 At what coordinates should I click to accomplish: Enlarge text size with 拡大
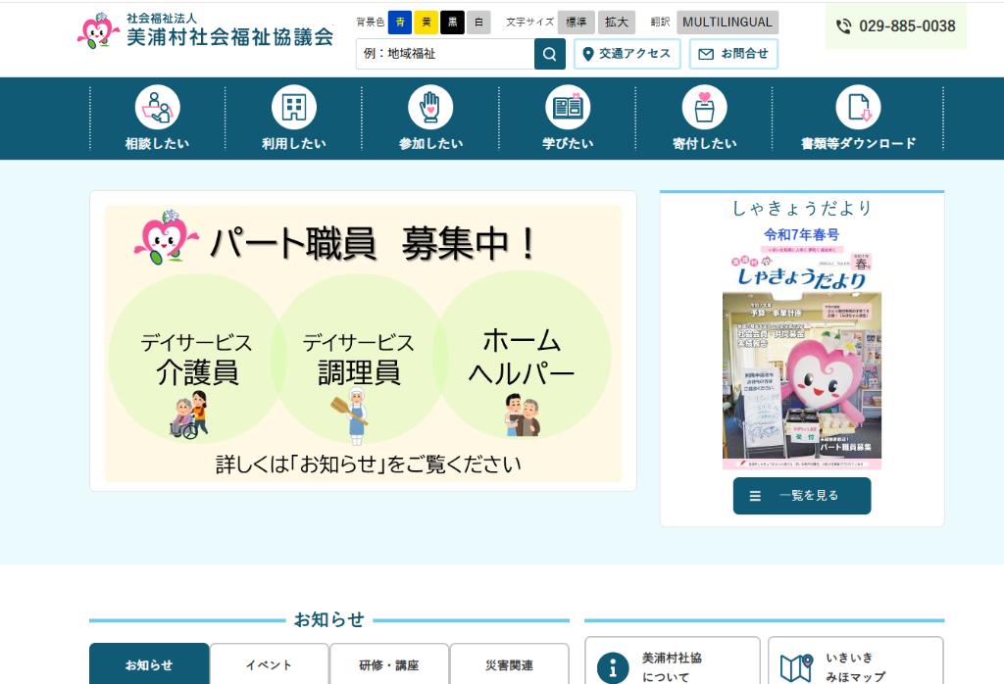pos(617,22)
